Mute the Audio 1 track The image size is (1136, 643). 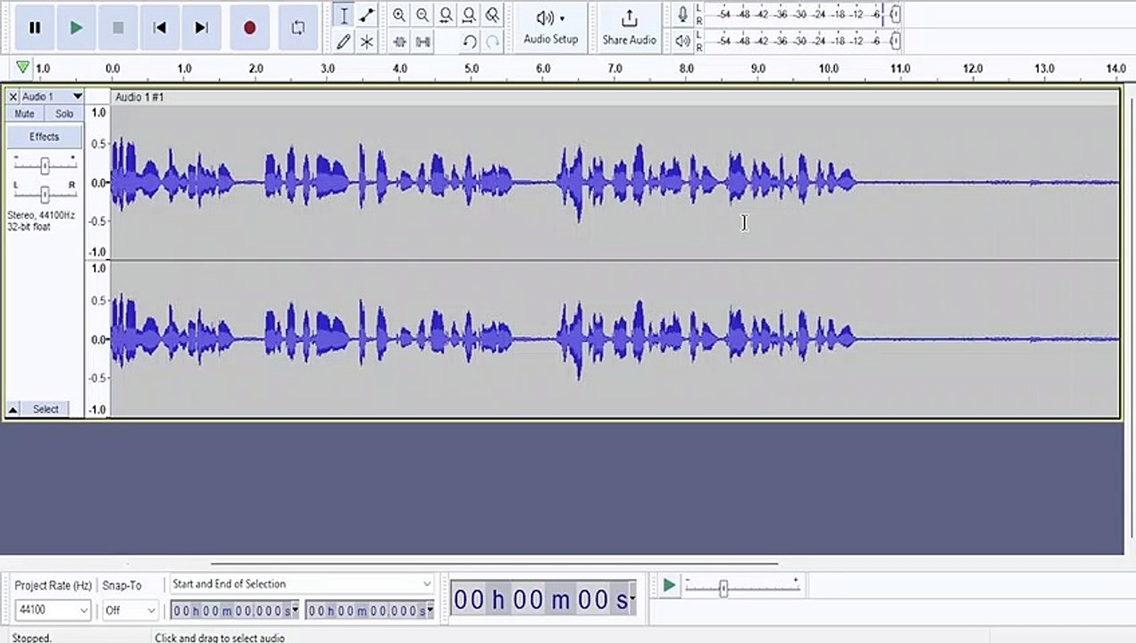pyautogui.click(x=25, y=114)
